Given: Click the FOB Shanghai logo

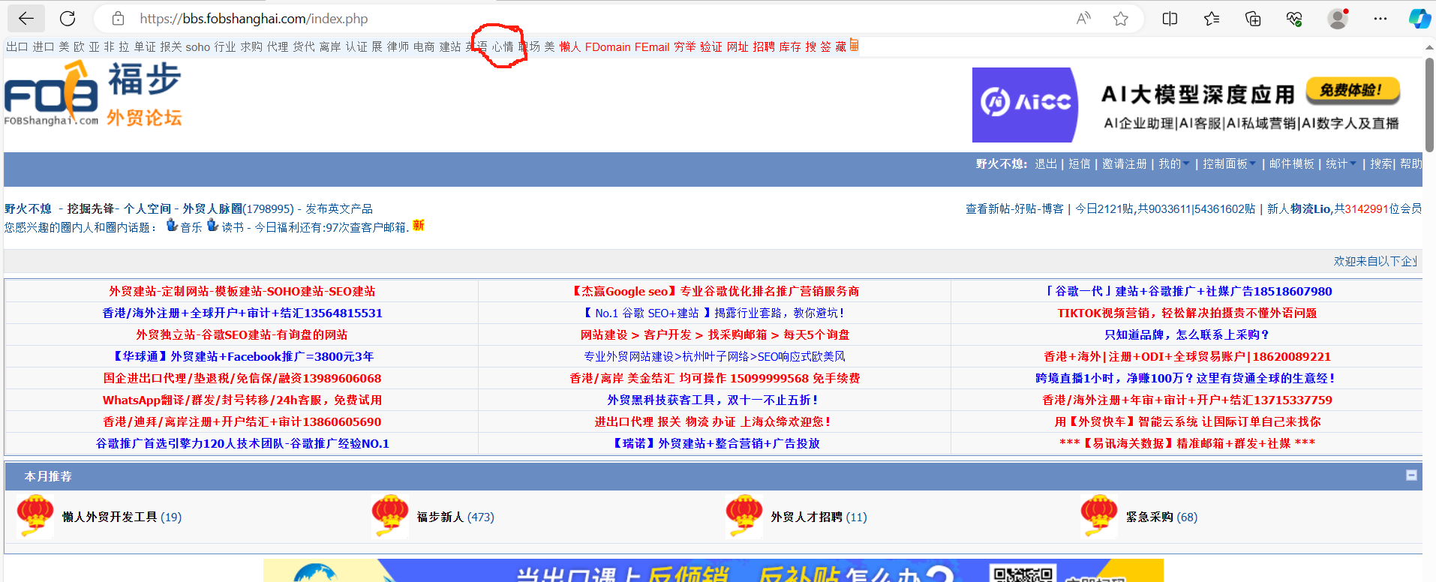Looking at the screenshot, I should click(x=93, y=95).
